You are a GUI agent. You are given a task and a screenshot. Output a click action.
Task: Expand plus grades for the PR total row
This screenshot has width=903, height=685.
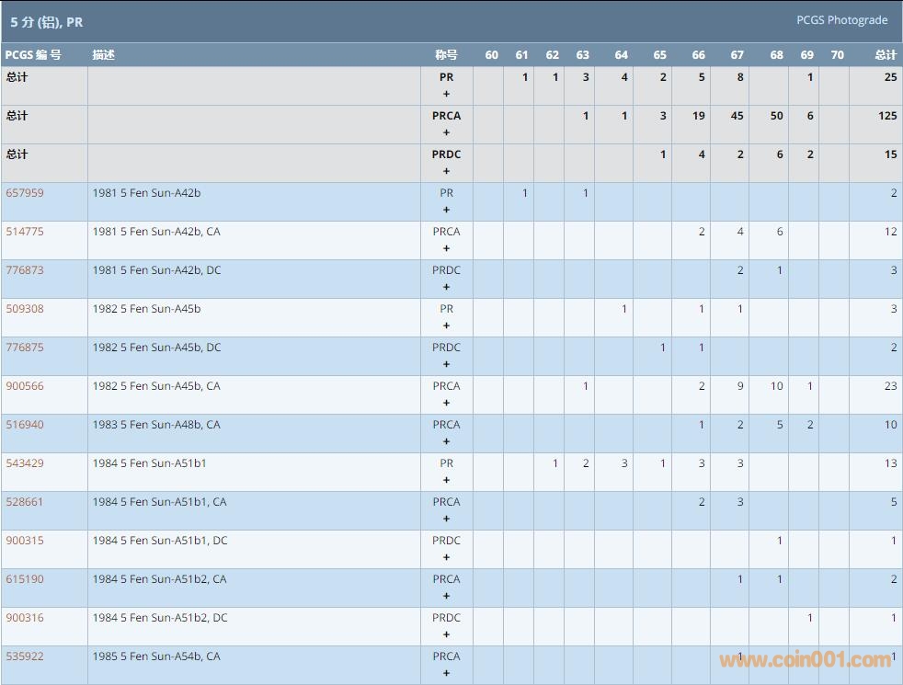(447, 94)
